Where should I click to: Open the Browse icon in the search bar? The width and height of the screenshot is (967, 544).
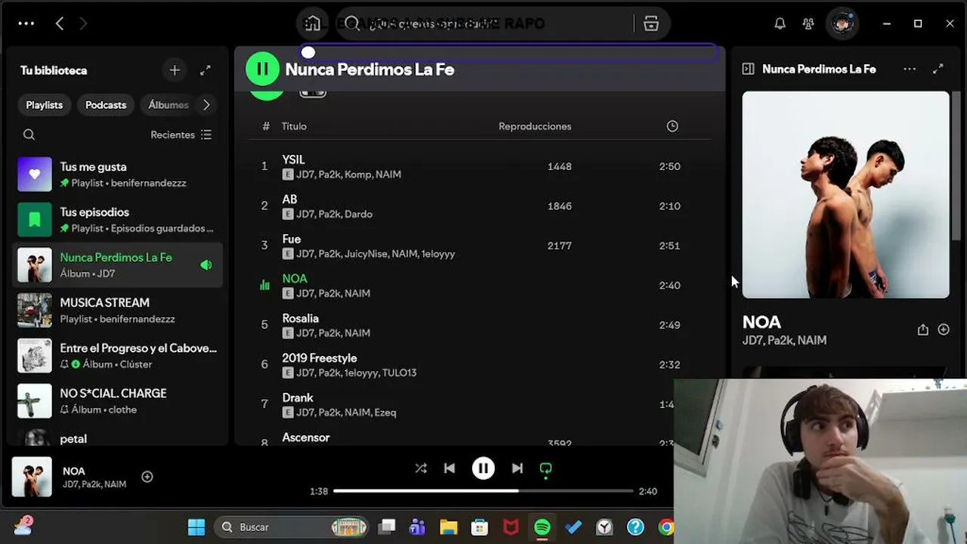(651, 23)
